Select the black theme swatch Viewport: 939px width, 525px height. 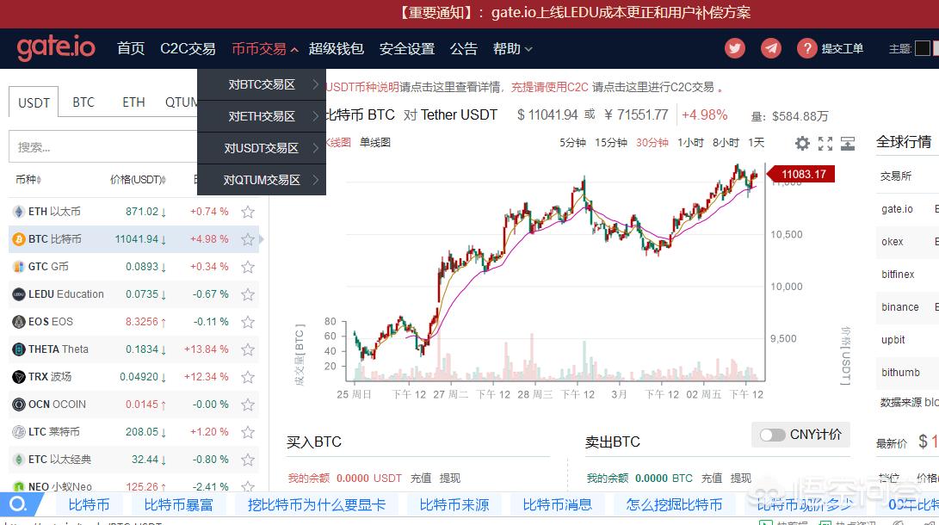tap(923, 48)
